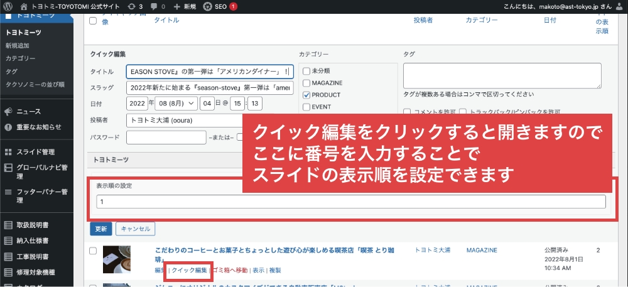Open the 投稿者 dropdown トヨトミ大浦 (ooura)
Screen dimensions: 628x287
pos(184,121)
